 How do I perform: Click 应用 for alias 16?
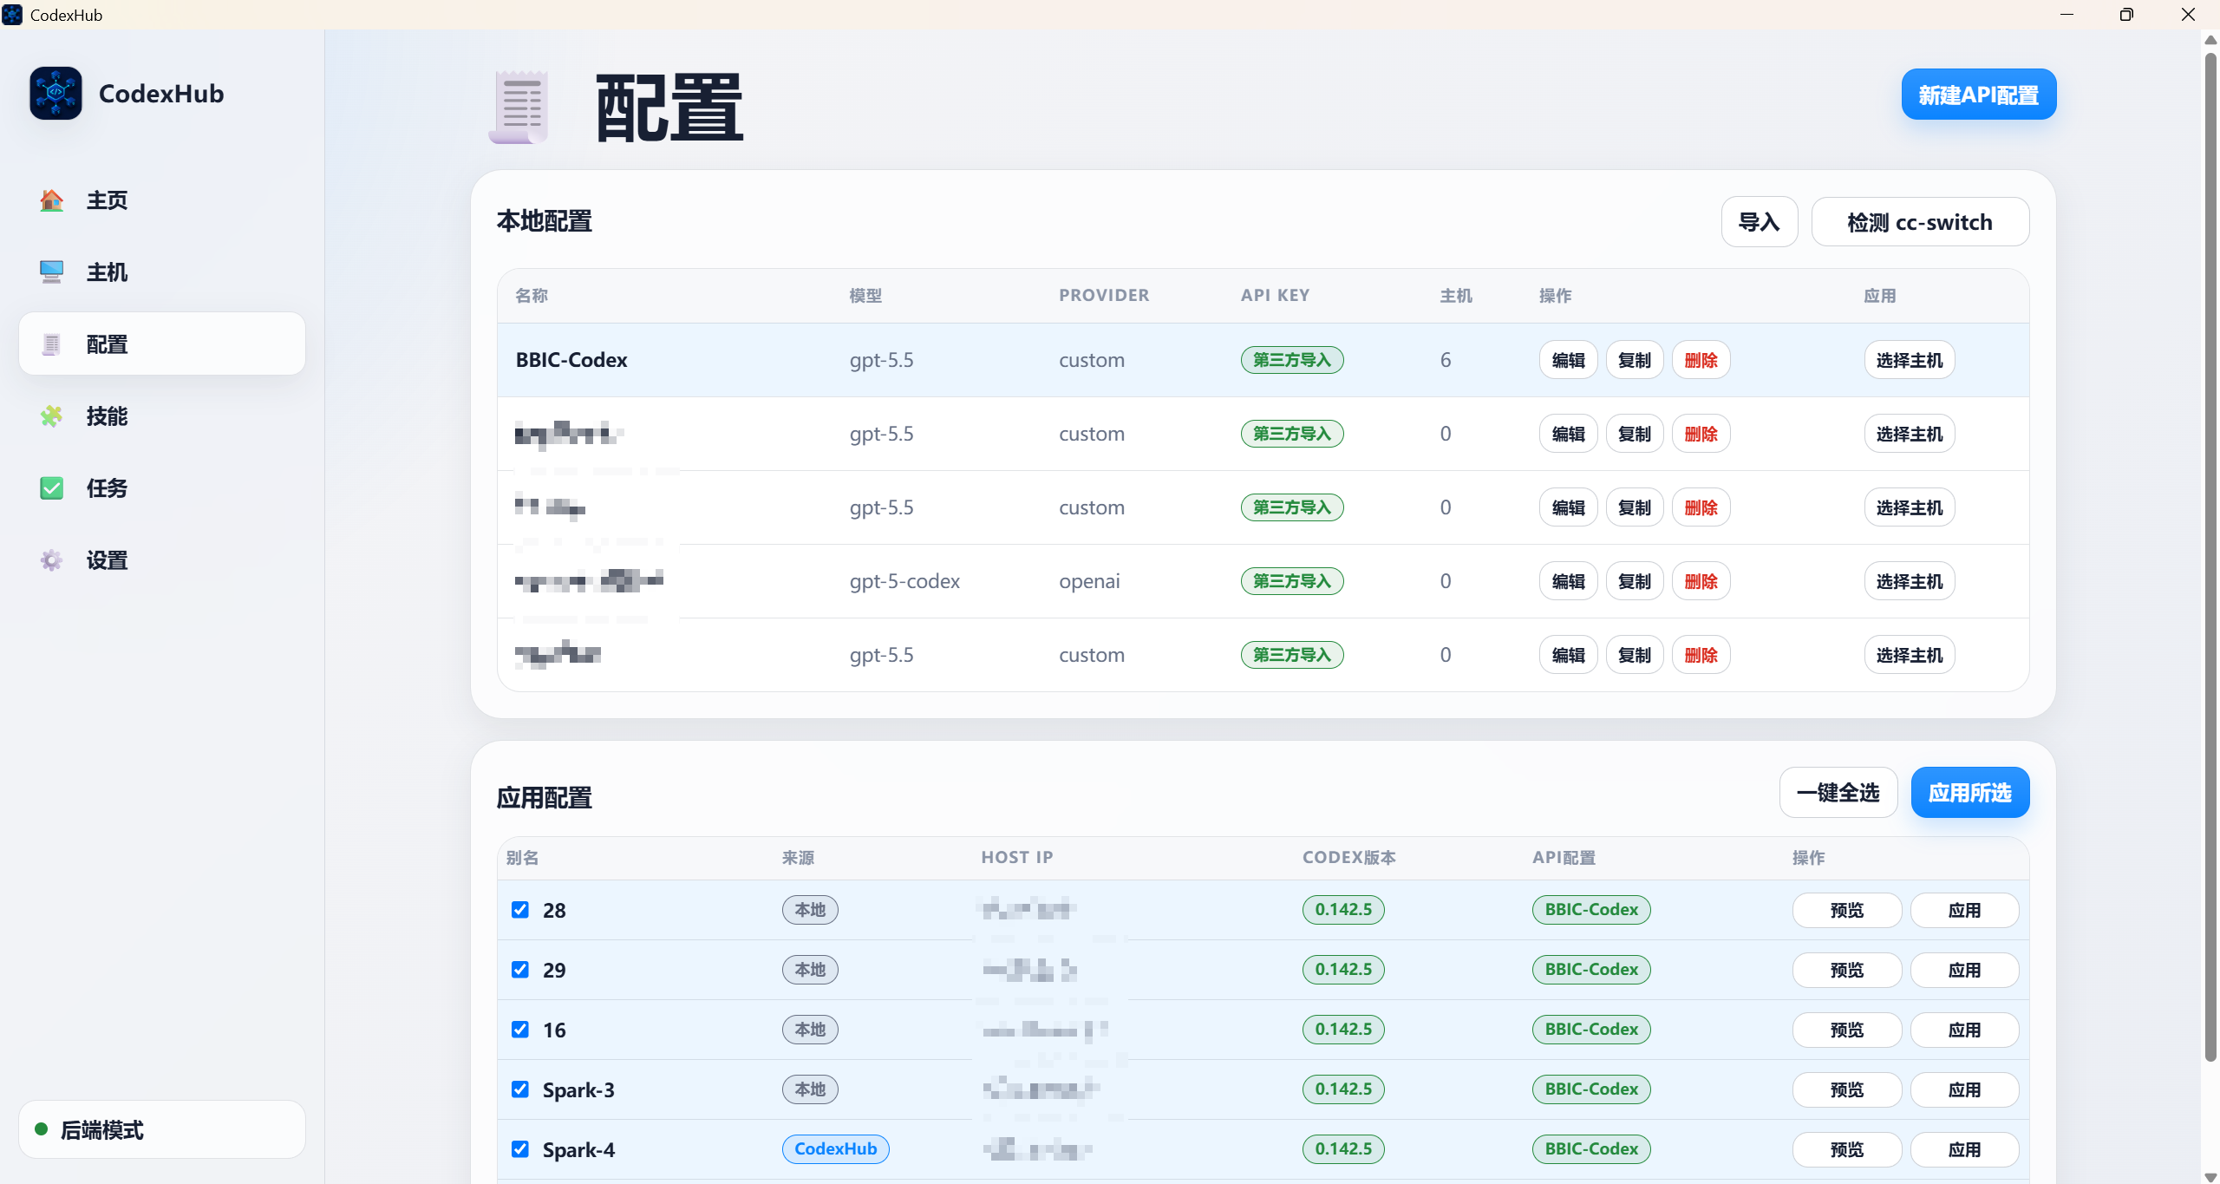1964,1030
